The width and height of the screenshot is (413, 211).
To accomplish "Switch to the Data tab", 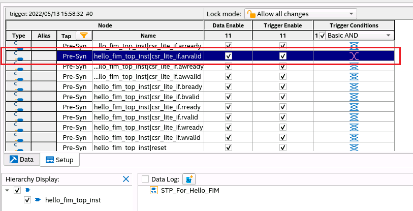I will [x=21, y=160].
